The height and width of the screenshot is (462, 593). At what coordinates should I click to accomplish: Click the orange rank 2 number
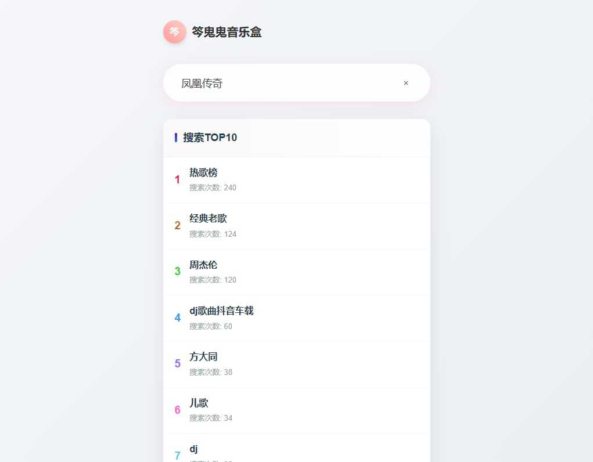pyautogui.click(x=177, y=226)
